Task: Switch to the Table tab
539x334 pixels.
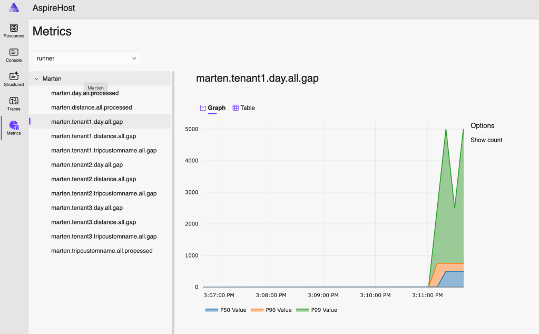Action: 244,108
